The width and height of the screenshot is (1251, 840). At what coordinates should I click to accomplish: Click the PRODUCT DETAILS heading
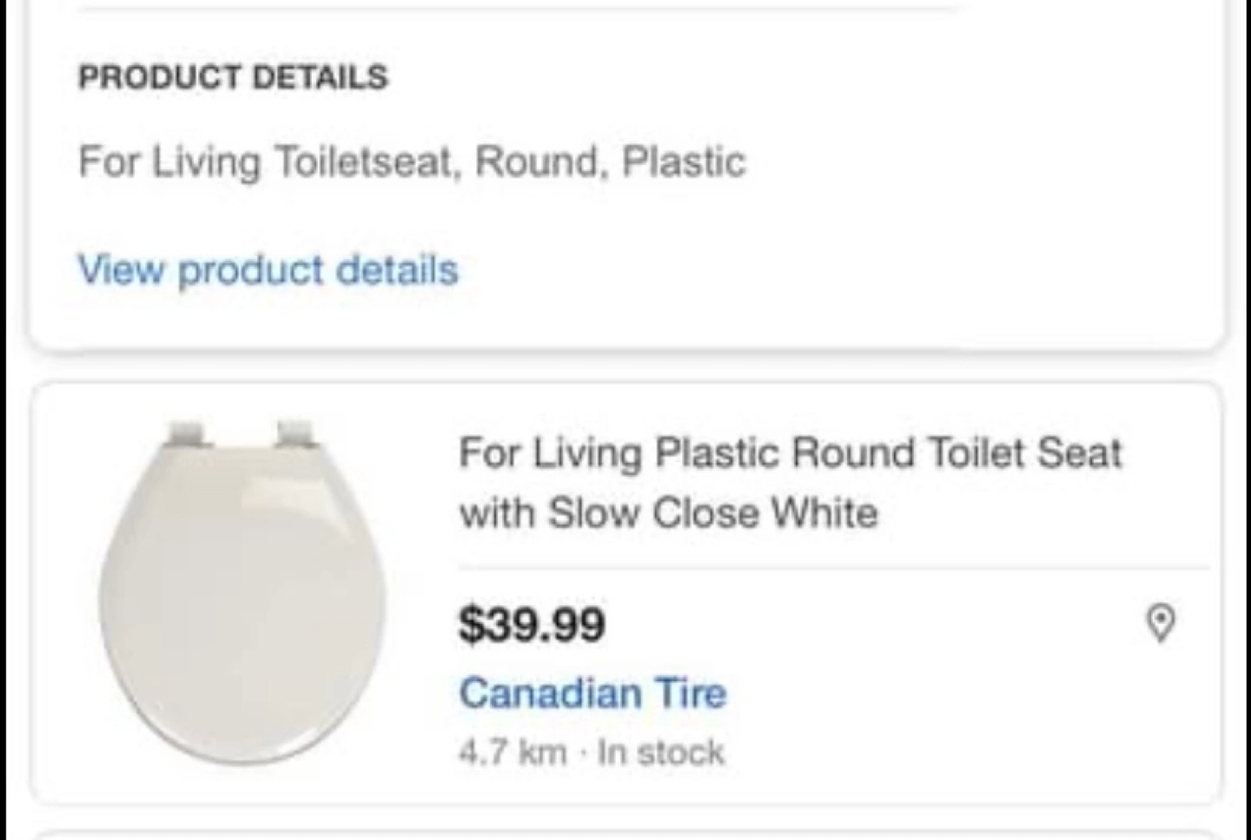[x=233, y=76]
